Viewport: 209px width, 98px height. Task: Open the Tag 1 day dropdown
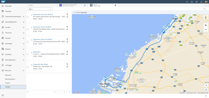coord(40,9)
